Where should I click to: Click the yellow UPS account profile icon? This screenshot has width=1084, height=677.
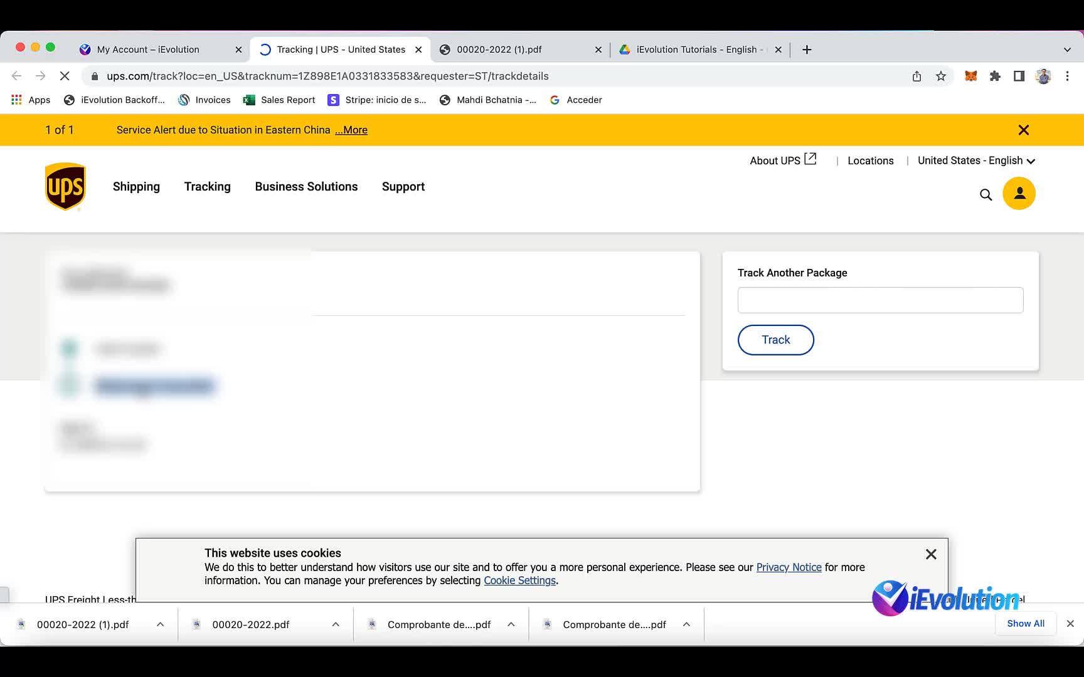[1018, 193]
